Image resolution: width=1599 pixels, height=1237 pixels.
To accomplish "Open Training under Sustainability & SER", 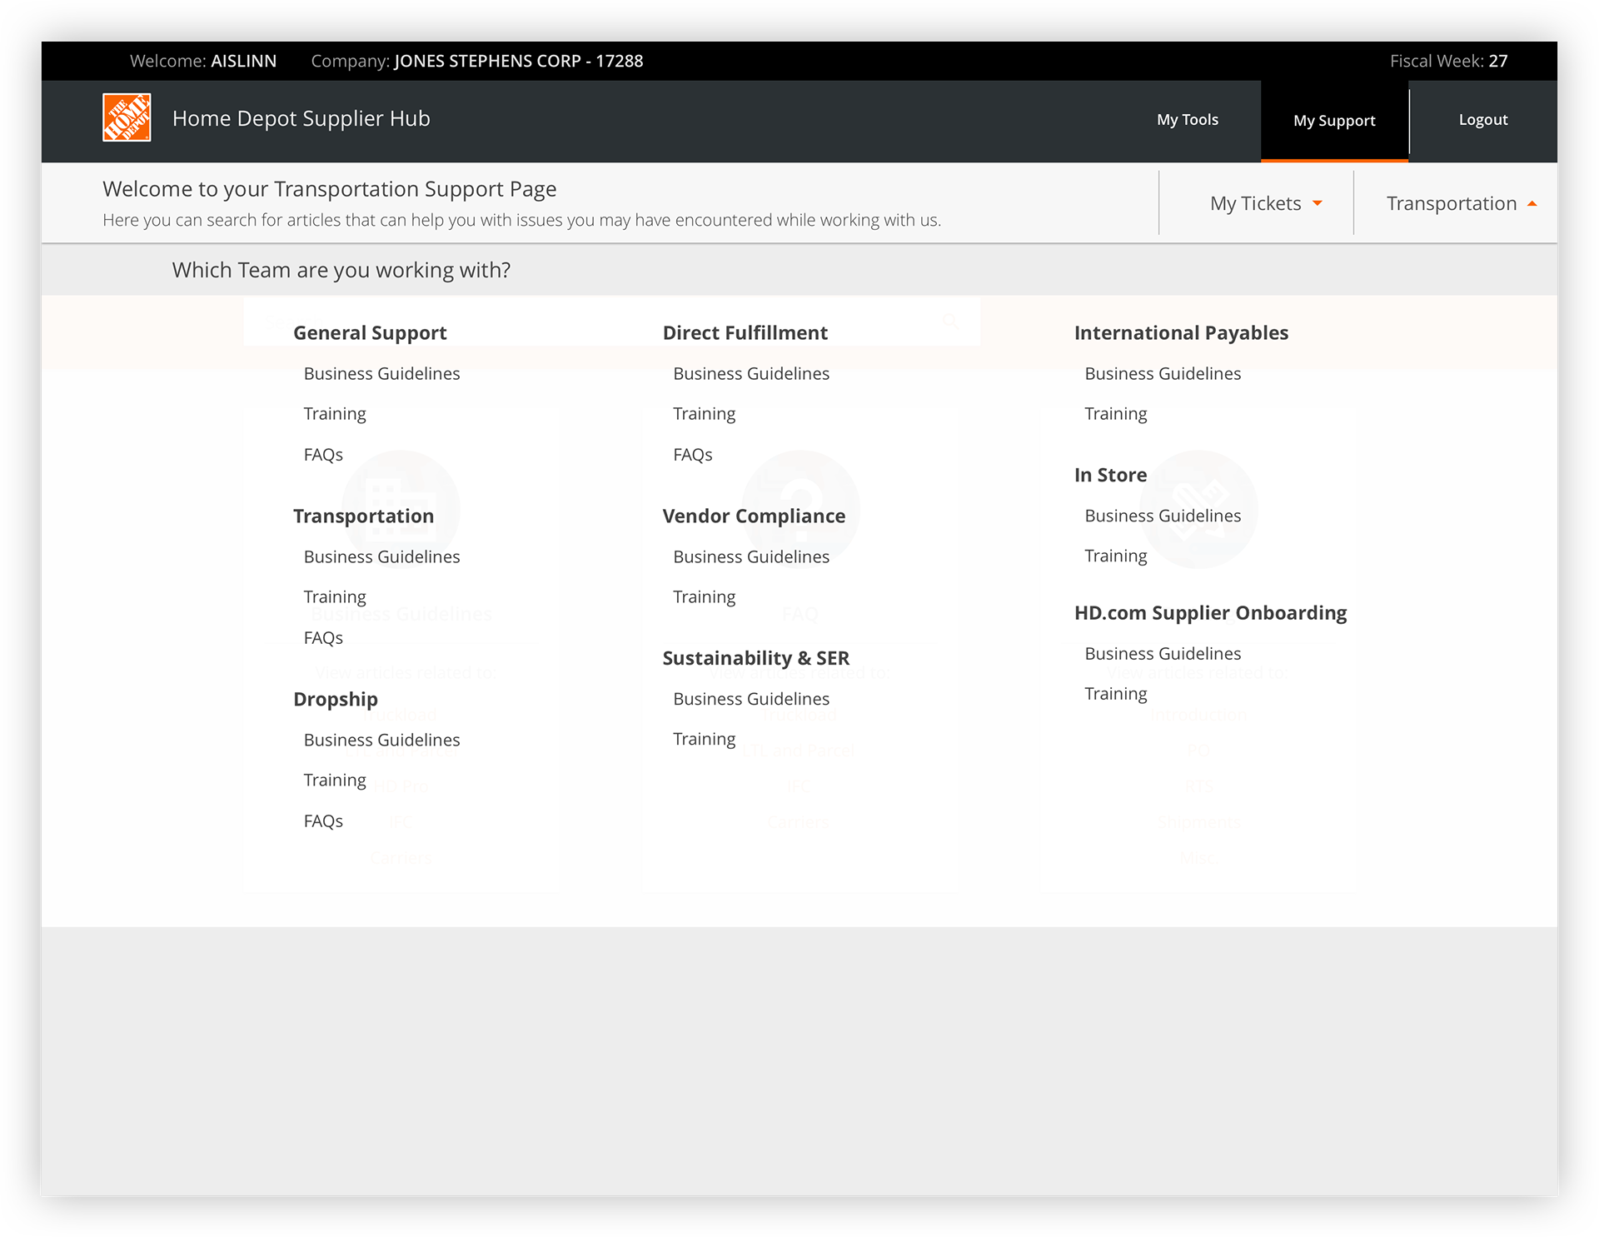I will [705, 740].
